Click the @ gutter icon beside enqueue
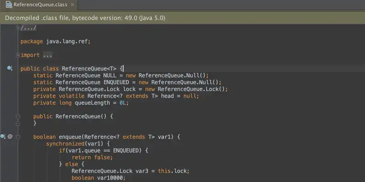Image resolution: width=365 pixels, height=182 pixels. [10, 136]
